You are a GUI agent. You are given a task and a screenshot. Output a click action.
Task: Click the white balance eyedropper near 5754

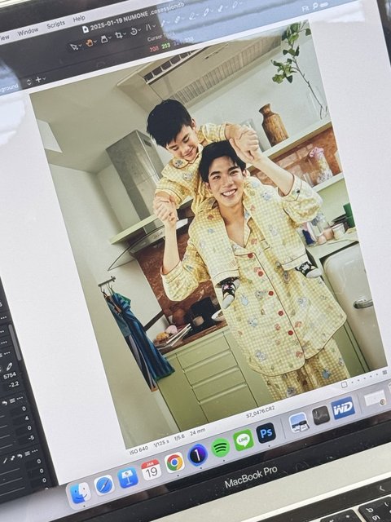[x=10, y=366]
